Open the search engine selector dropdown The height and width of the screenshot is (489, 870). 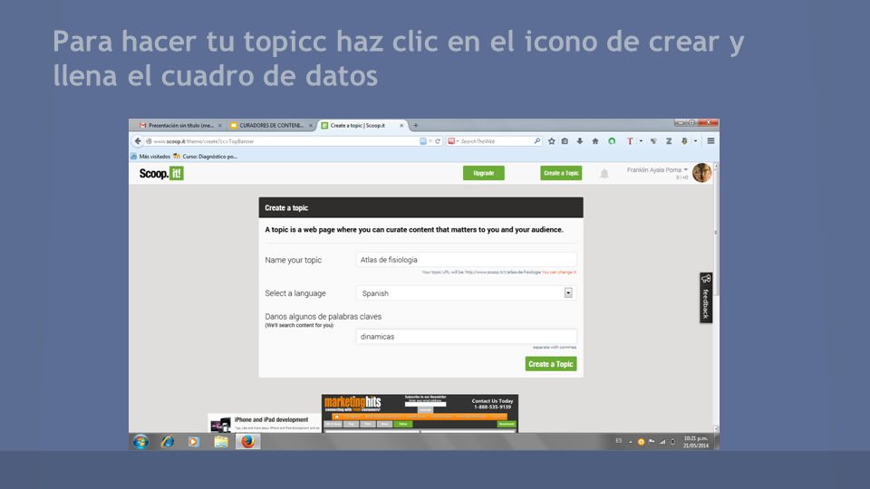(x=453, y=141)
